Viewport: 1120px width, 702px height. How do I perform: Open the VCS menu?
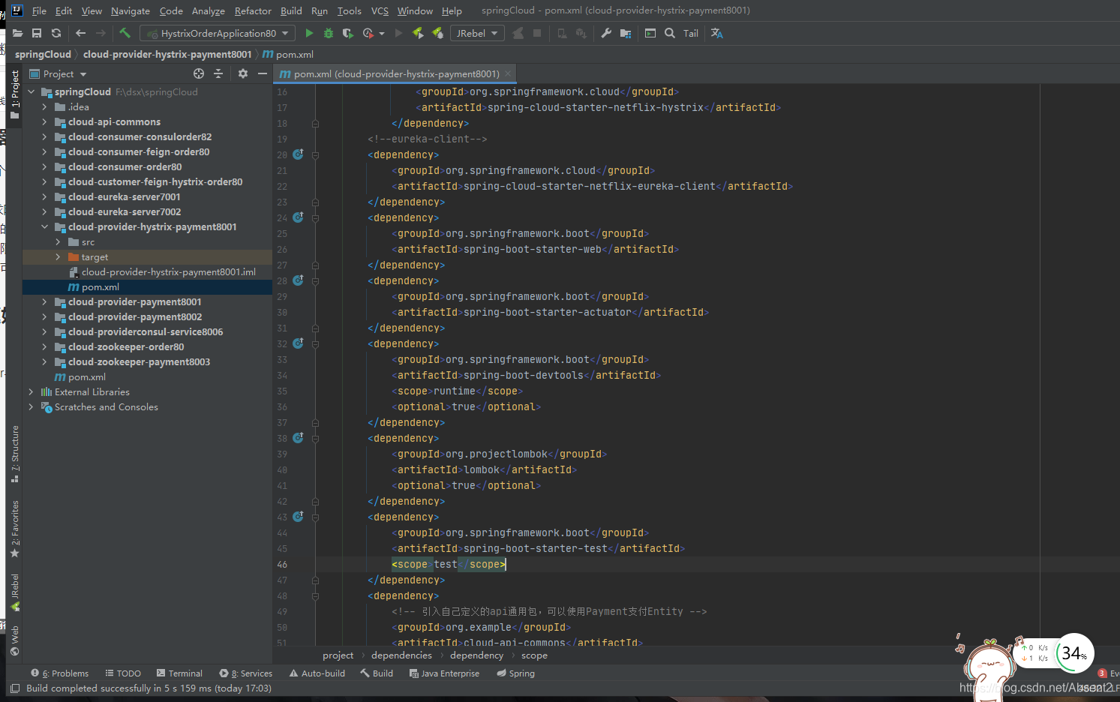click(380, 10)
